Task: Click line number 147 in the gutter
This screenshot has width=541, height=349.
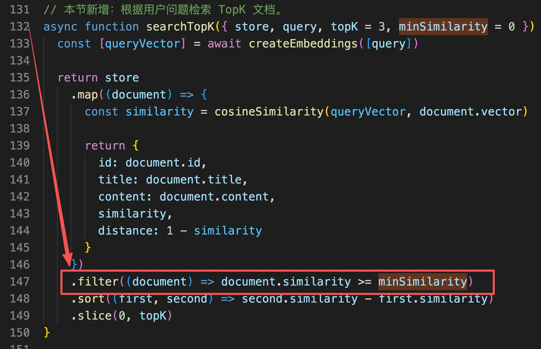Action: [x=20, y=281]
